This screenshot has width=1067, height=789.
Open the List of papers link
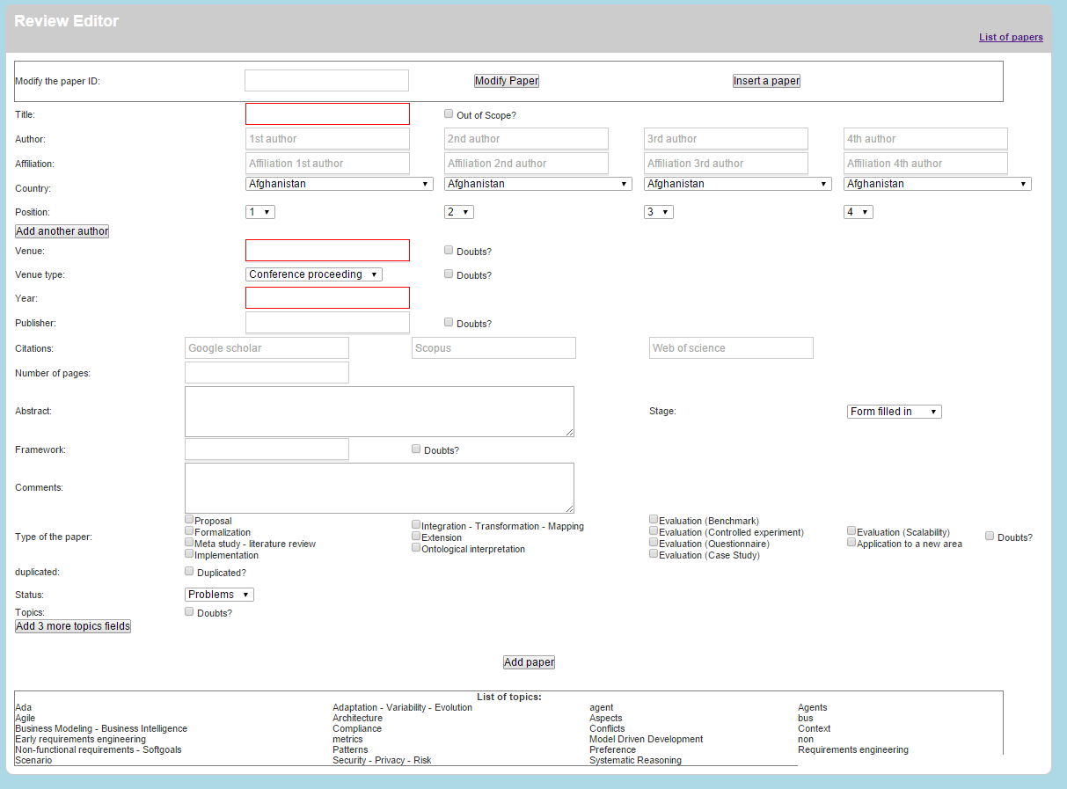(x=1011, y=37)
